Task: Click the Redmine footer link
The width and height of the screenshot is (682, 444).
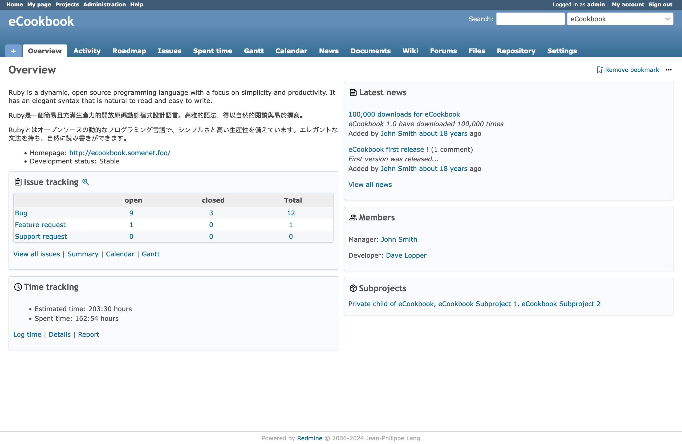Action: 310,438
